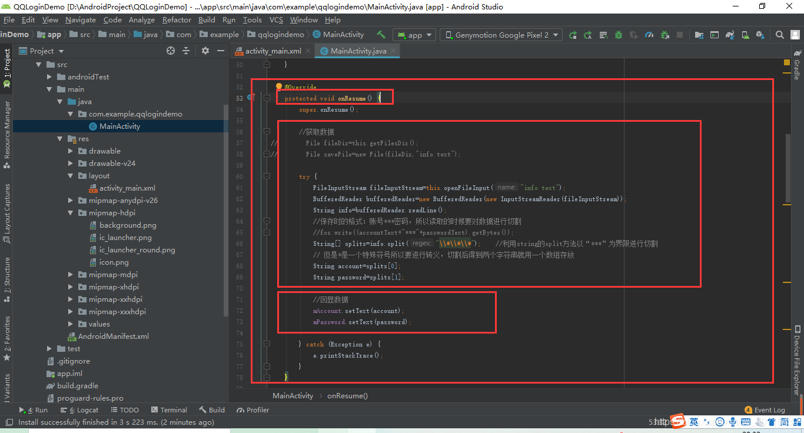This screenshot has width=804, height=433.
Task: Expand the values folder
Action: (x=70, y=324)
